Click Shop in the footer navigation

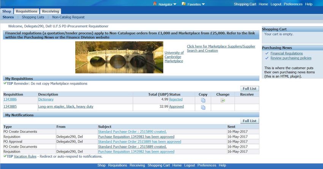(101, 165)
